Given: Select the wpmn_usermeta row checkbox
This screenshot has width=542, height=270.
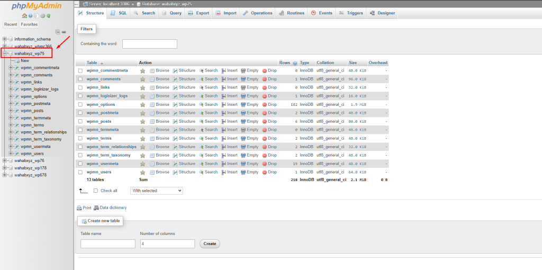Looking at the screenshot, I should click(80, 164).
